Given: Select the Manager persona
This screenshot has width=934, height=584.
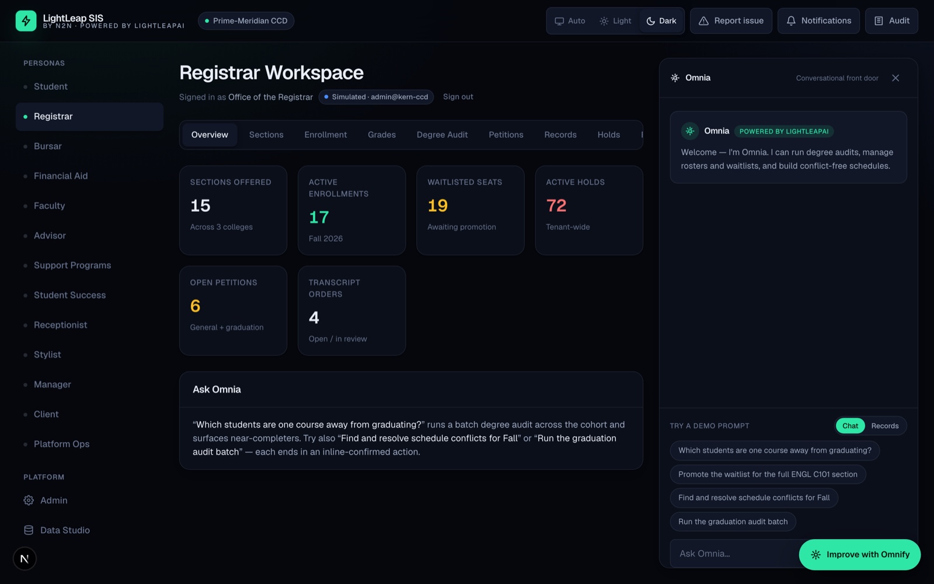Looking at the screenshot, I should [89, 384].
